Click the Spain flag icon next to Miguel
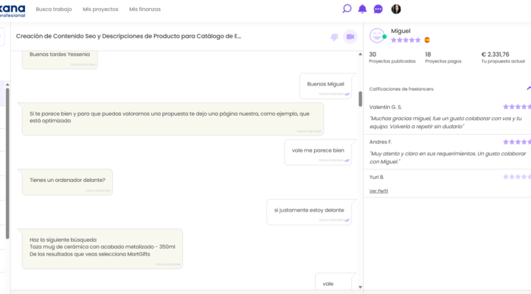Screen dimensions: 531x294 coord(427,40)
